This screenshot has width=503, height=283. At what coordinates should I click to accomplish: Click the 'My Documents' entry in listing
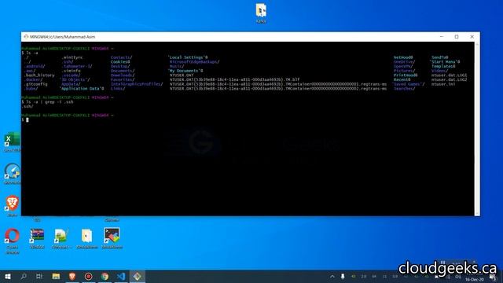(x=185, y=71)
